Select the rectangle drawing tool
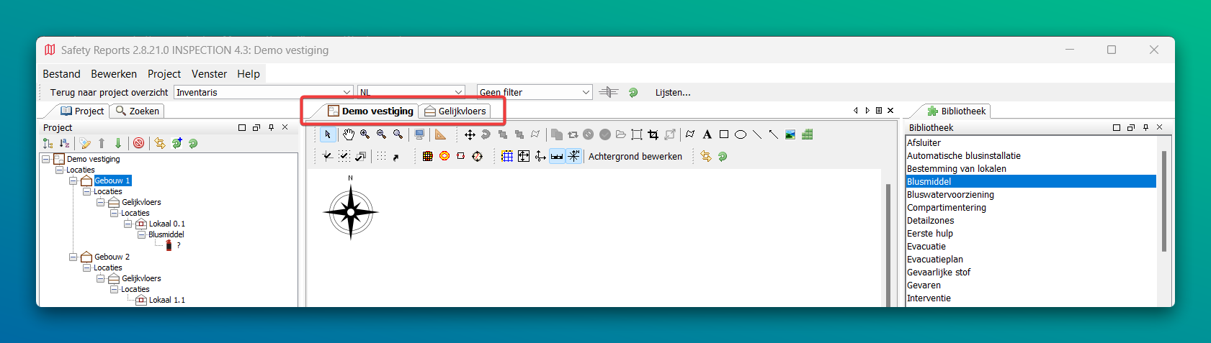Screen dimensions: 1211x343 724,134
